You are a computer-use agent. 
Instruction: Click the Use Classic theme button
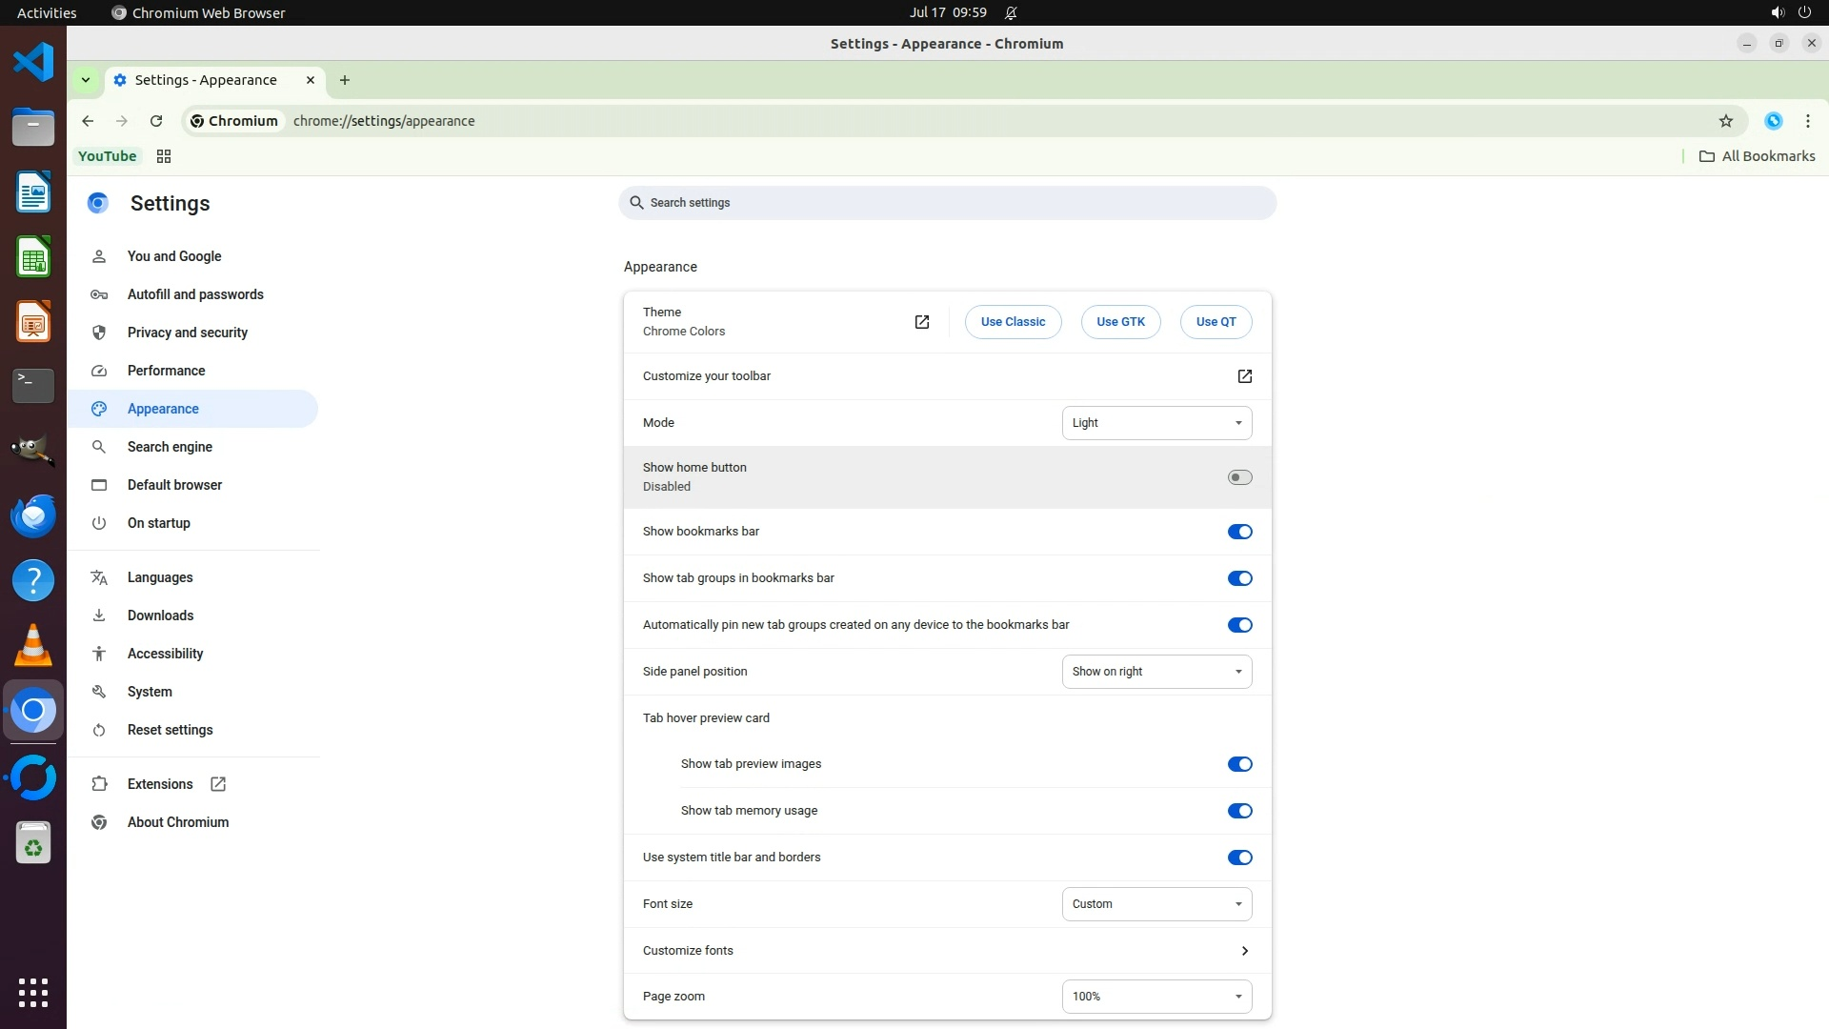[x=1013, y=322]
